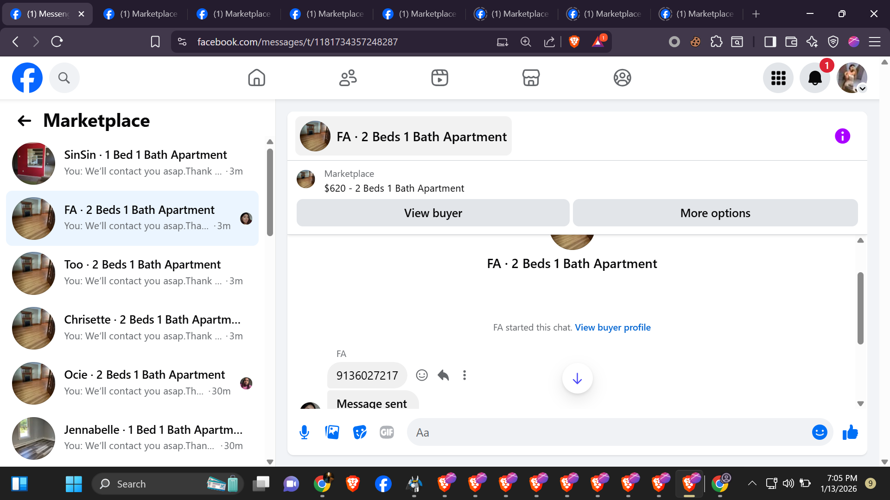Open the sticker picker icon
Image resolution: width=890 pixels, height=500 pixels.
point(360,432)
